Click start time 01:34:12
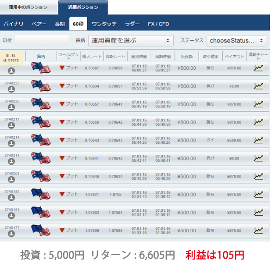 139,215
